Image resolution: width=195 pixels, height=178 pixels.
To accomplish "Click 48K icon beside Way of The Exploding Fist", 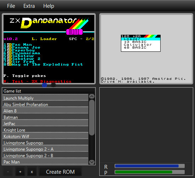I will pyautogui.click(x=9, y=64).
